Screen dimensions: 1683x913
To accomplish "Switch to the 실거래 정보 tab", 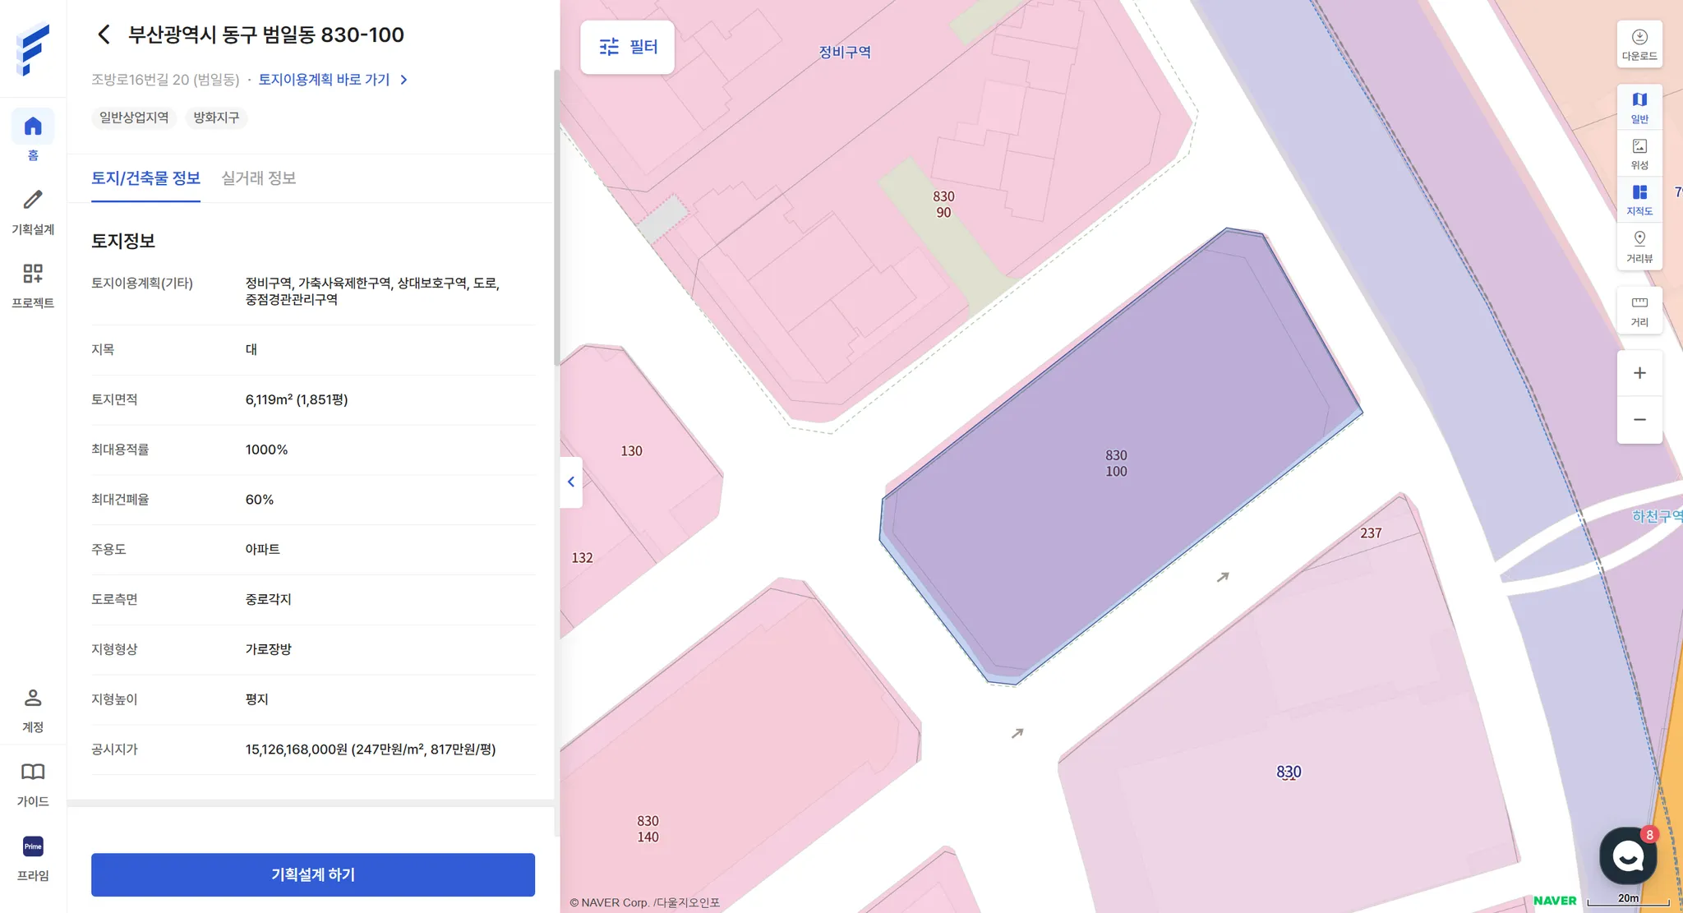I will coord(258,178).
